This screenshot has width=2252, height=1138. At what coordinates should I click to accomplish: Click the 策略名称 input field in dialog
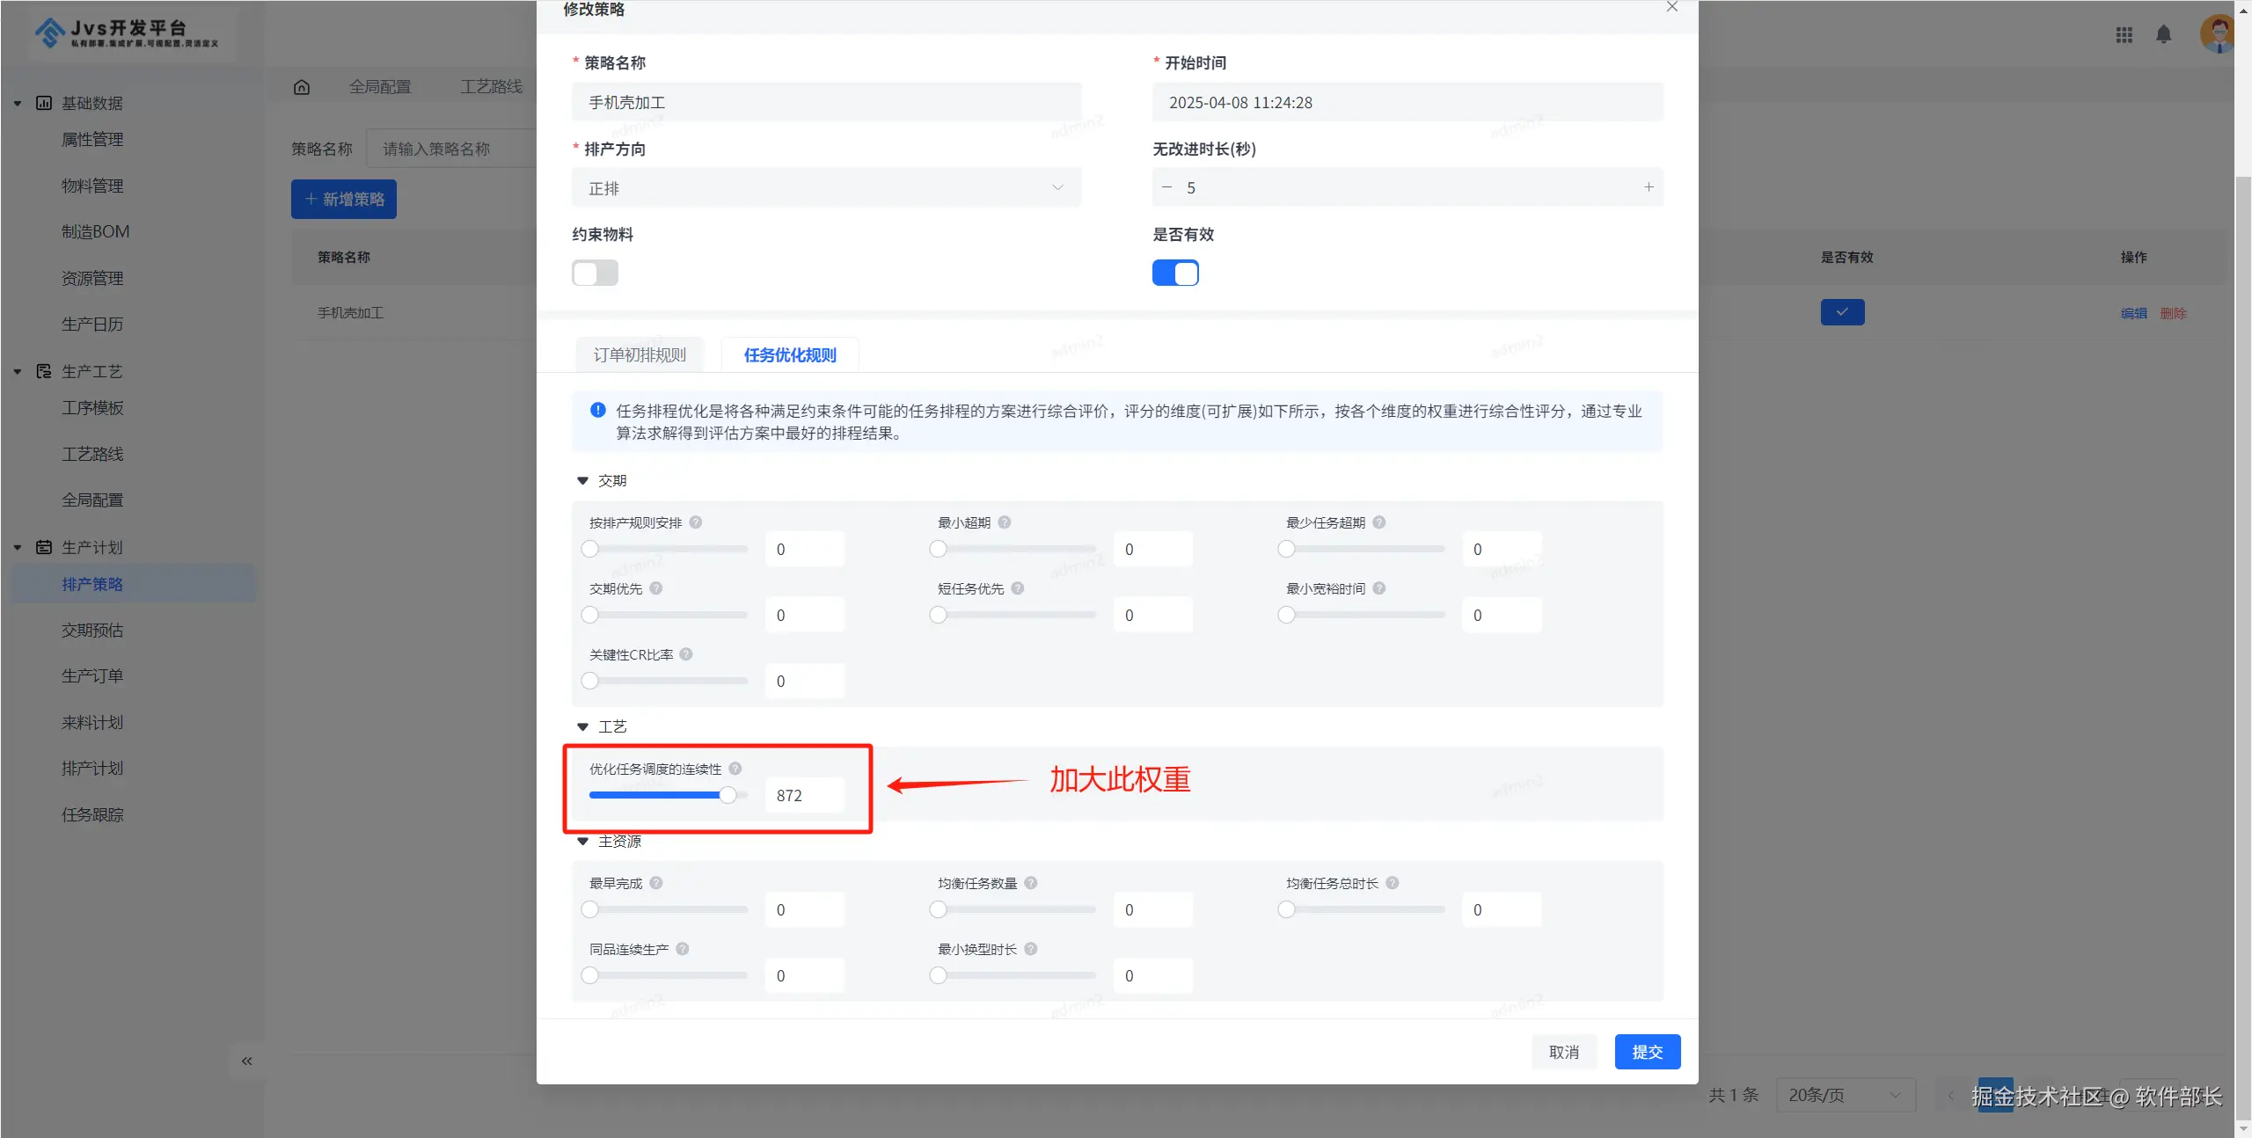pyautogui.click(x=825, y=103)
